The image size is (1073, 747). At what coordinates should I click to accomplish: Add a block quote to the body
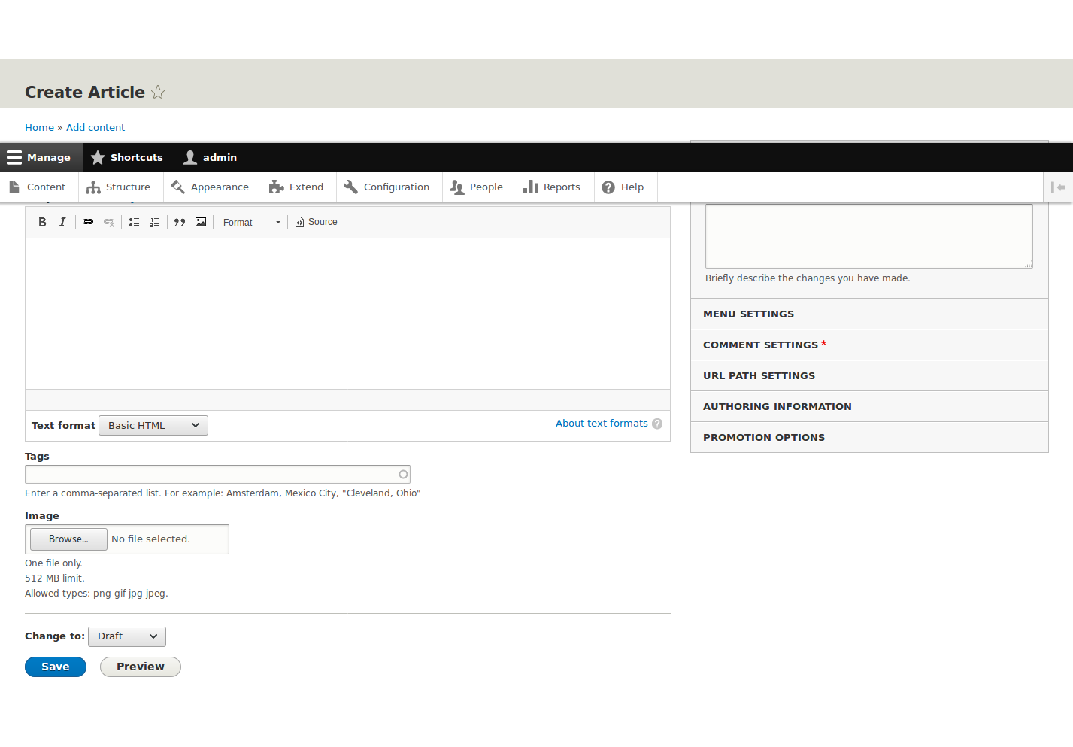(179, 221)
